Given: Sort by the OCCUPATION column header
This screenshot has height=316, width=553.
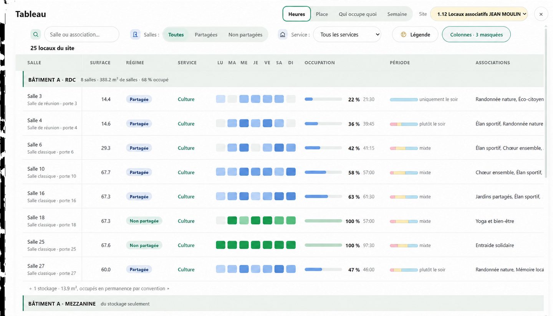Looking at the screenshot, I should (x=320, y=63).
